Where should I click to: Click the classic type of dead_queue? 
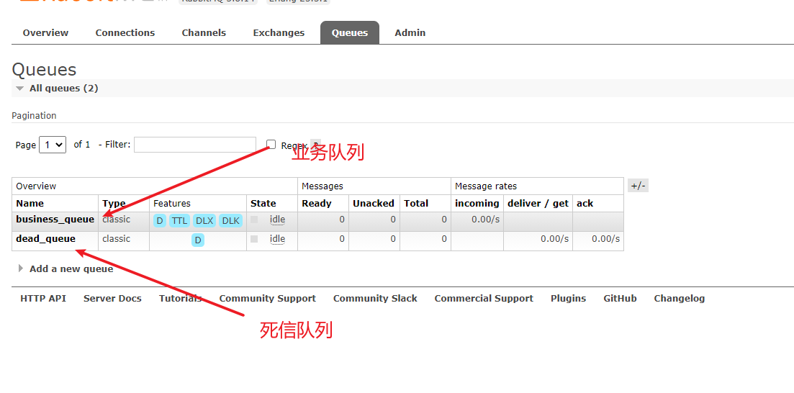tap(116, 238)
